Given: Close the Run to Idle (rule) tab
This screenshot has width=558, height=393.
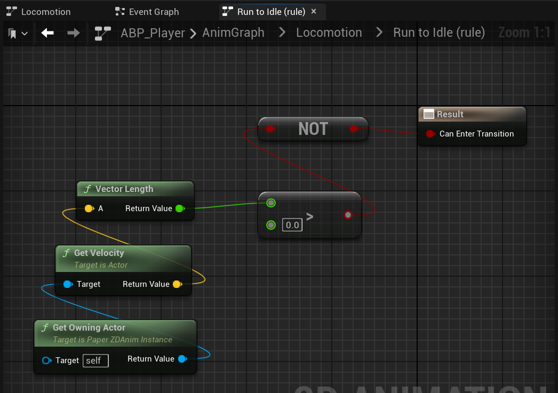Looking at the screenshot, I should 314,11.
